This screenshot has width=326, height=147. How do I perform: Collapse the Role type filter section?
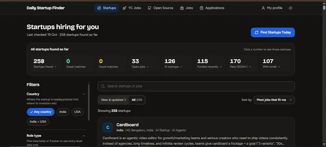pyautogui.click(x=84, y=136)
